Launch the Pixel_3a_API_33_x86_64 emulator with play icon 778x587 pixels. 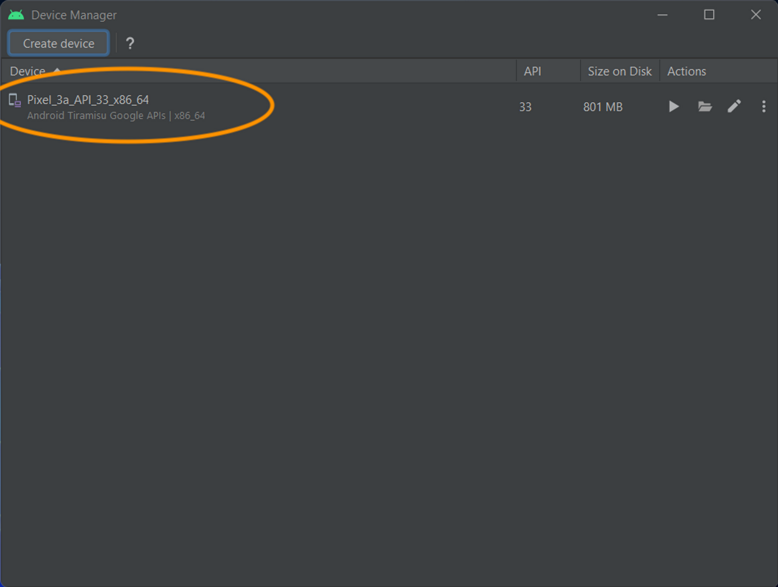coord(673,106)
